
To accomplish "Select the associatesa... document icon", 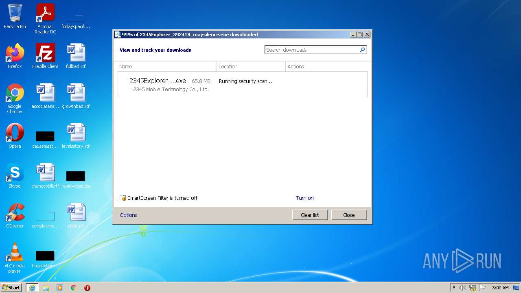I will (x=45, y=96).
